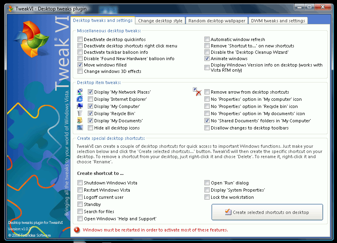This screenshot has width=337, height=243.
Task: Uncheck Display 'Recycle Bin'
Action: [90, 114]
